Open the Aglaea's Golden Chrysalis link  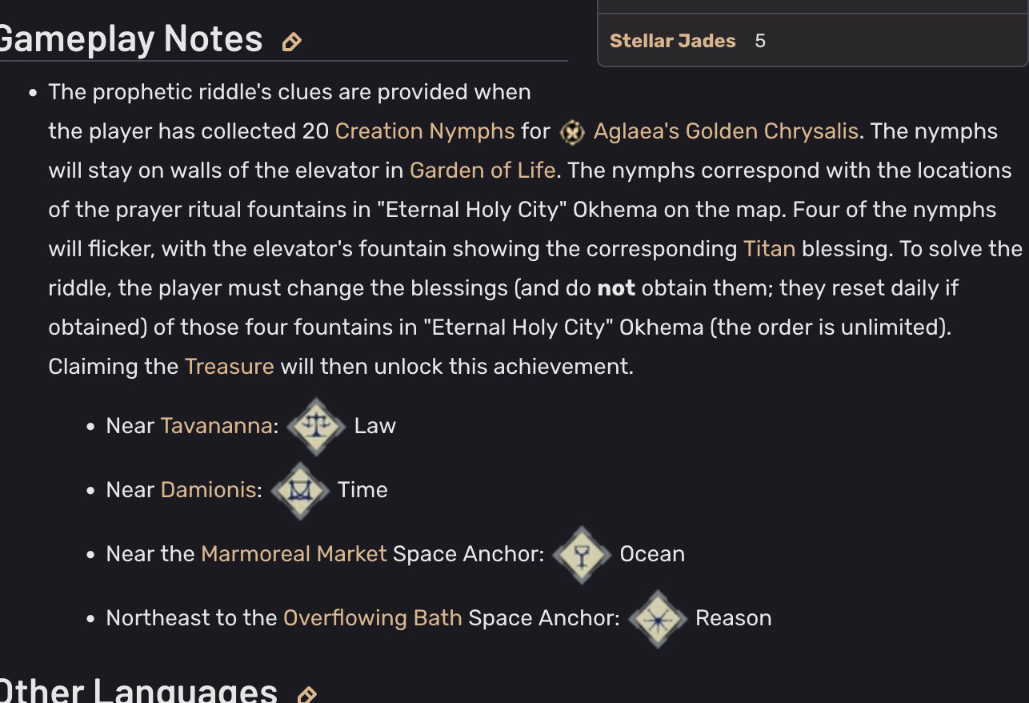point(726,131)
